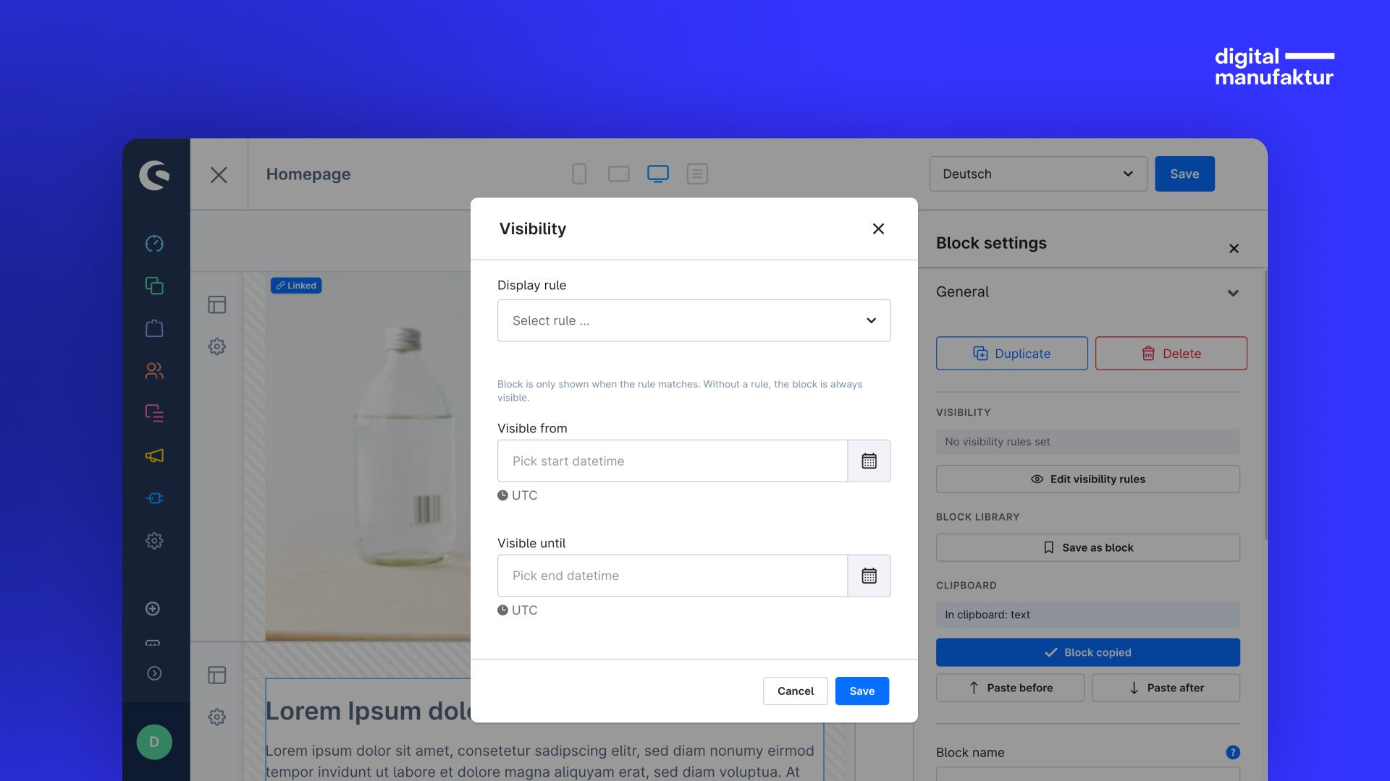1390x781 pixels.
Task: Switch to desktop device preview
Action: 658,174
